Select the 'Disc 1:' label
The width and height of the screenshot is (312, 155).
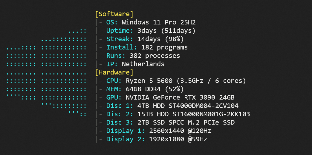coord(120,106)
